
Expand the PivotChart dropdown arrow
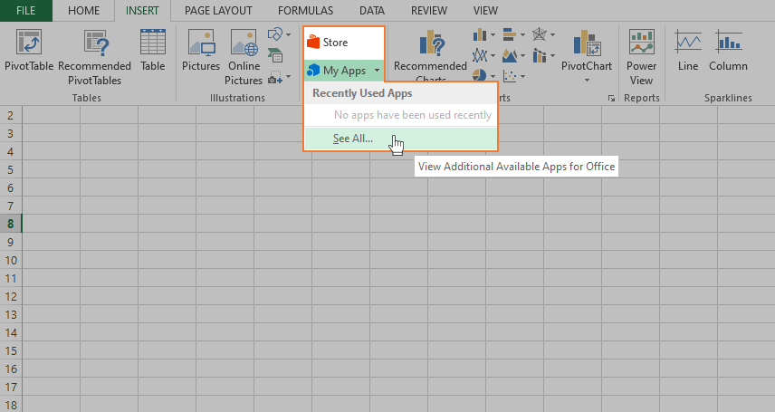[x=587, y=80]
